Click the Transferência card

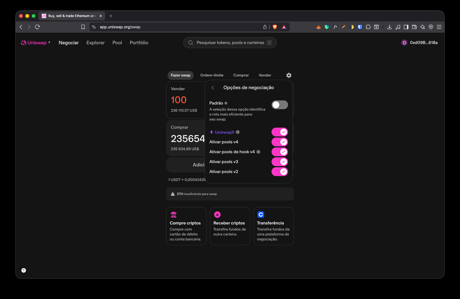tap(273, 226)
